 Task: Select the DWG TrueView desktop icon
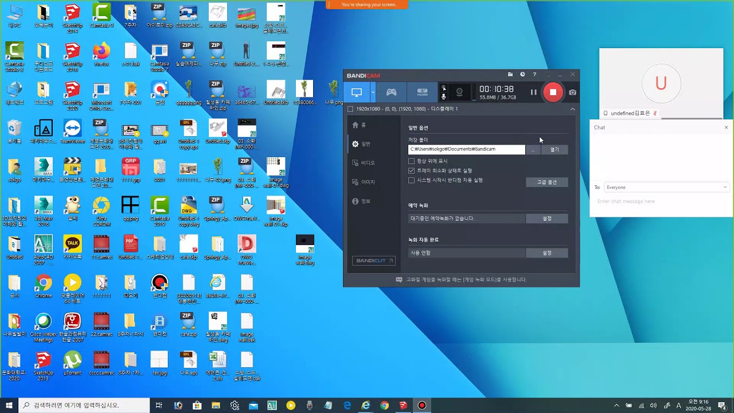(247, 251)
